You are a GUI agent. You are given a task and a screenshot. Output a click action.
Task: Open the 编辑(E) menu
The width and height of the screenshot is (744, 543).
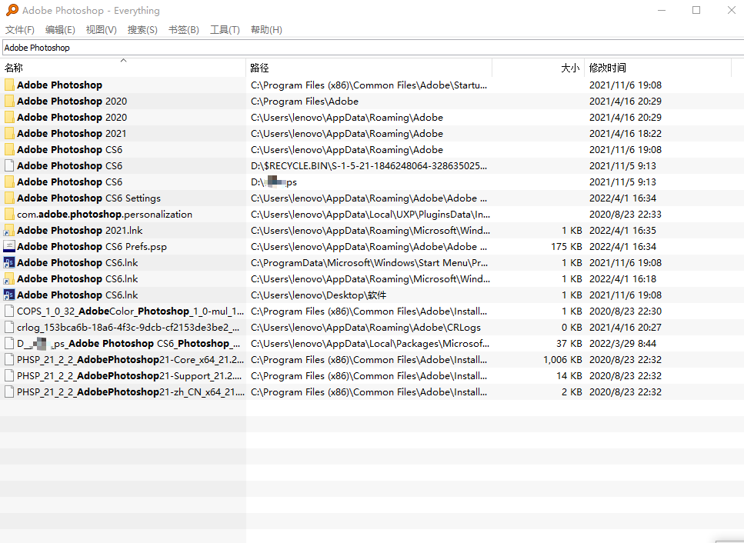coord(60,30)
